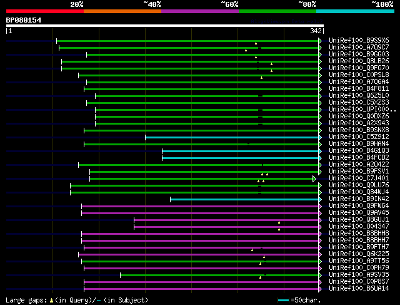Click the UniRef100_B9S9X6 label
400x305 pixels.
click(x=359, y=40)
